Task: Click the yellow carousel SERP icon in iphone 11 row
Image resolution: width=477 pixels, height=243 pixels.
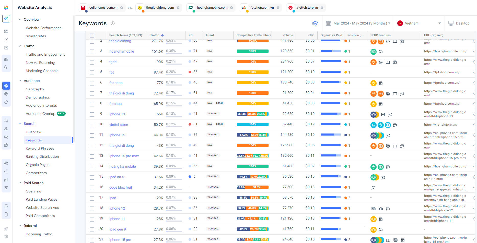Action: click(x=374, y=219)
